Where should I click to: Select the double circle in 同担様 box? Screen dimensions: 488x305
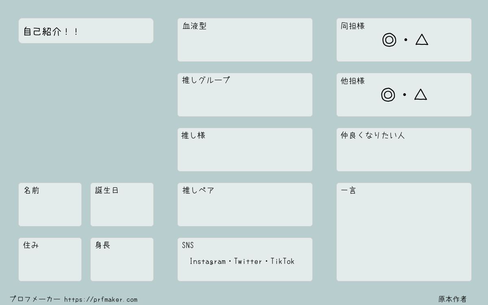(x=389, y=40)
